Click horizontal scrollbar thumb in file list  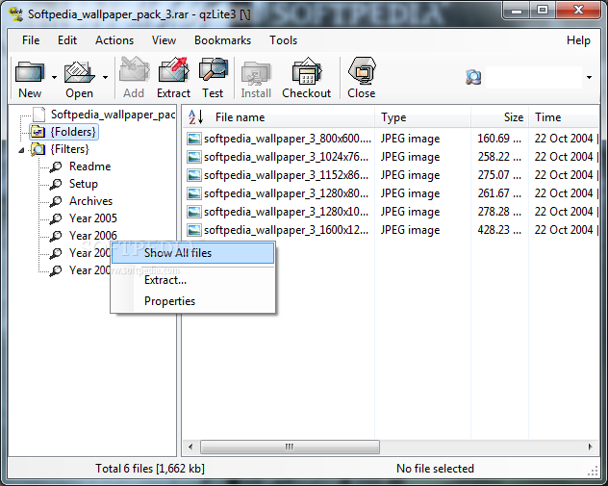coord(290,447)
